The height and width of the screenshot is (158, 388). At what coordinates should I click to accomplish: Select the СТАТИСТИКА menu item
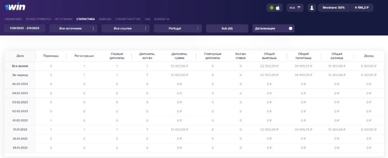coord(85,19)
